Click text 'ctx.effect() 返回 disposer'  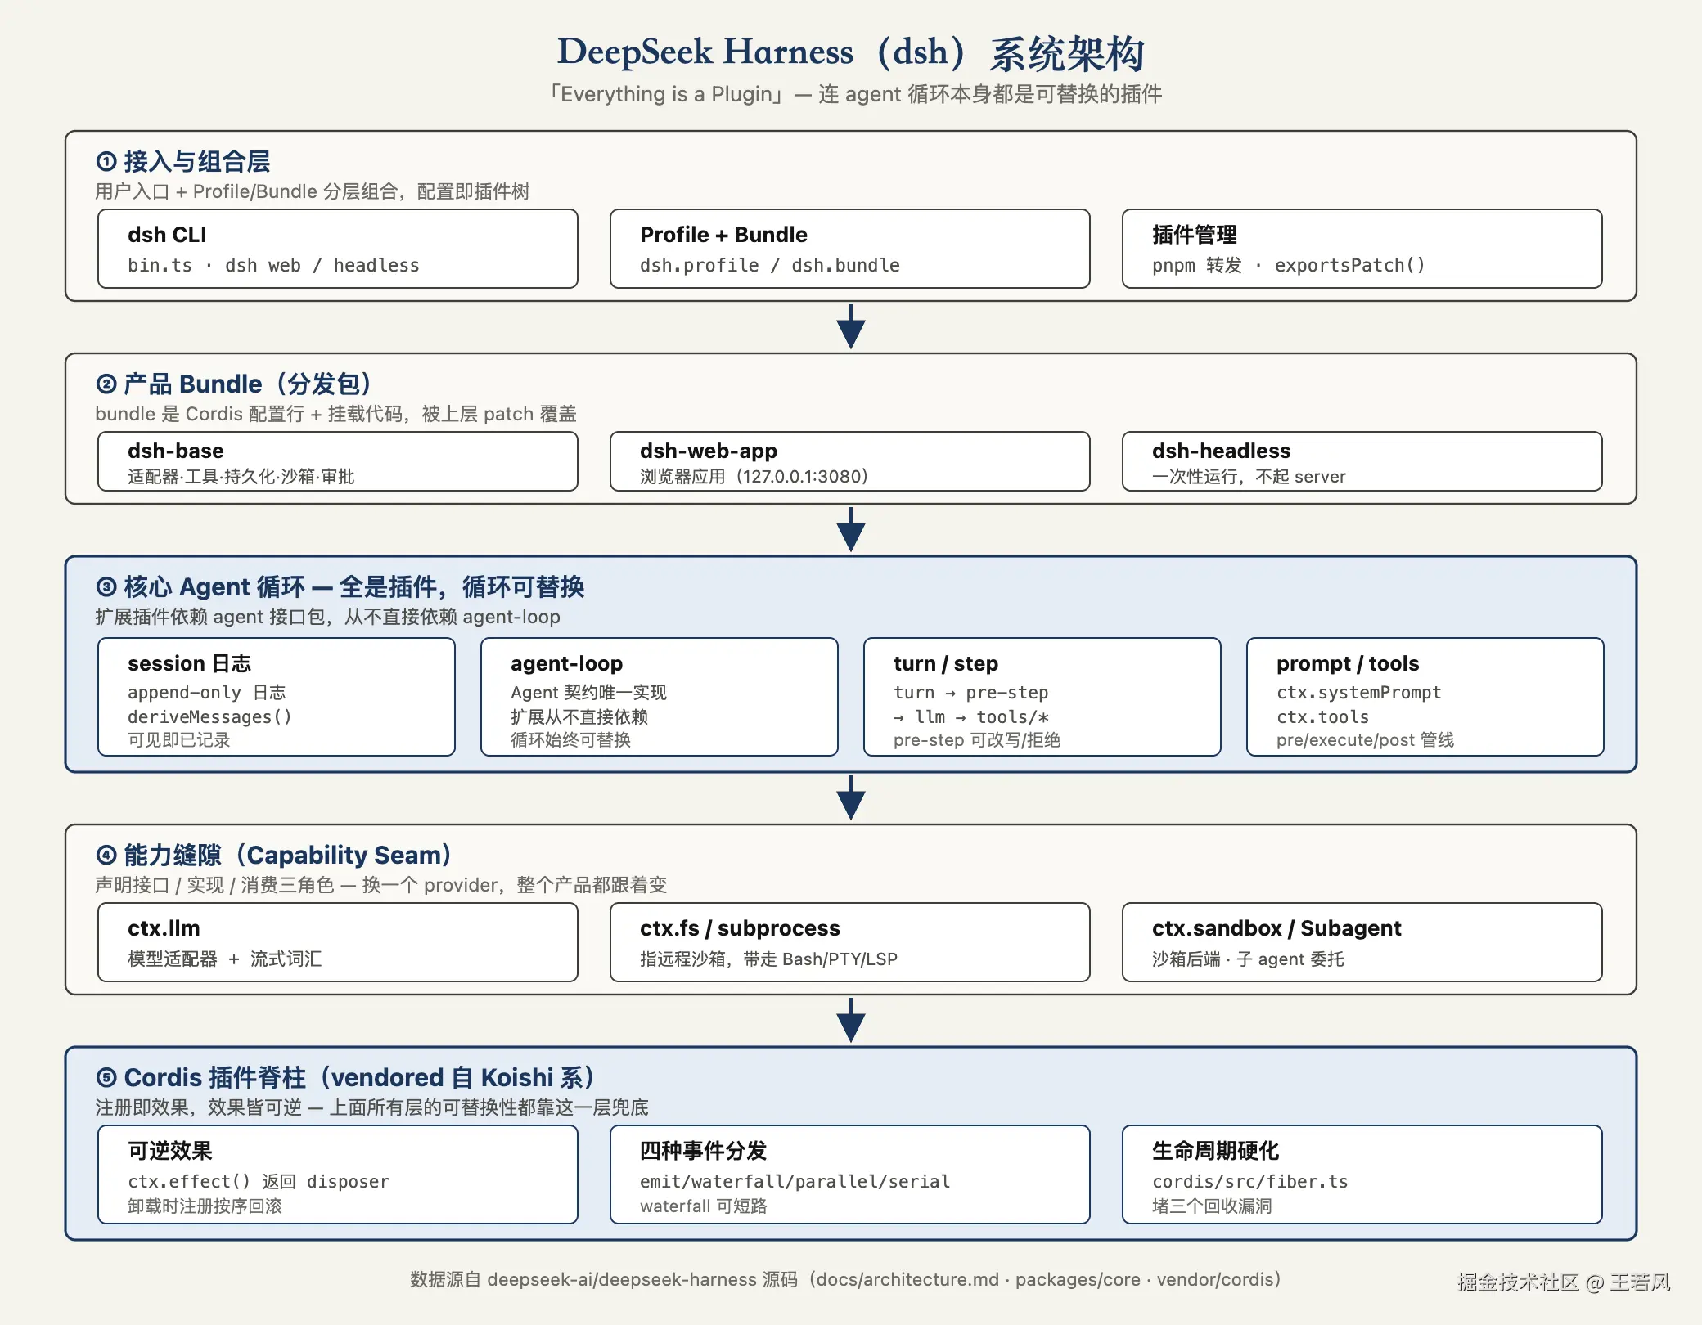coord(259,1182)
